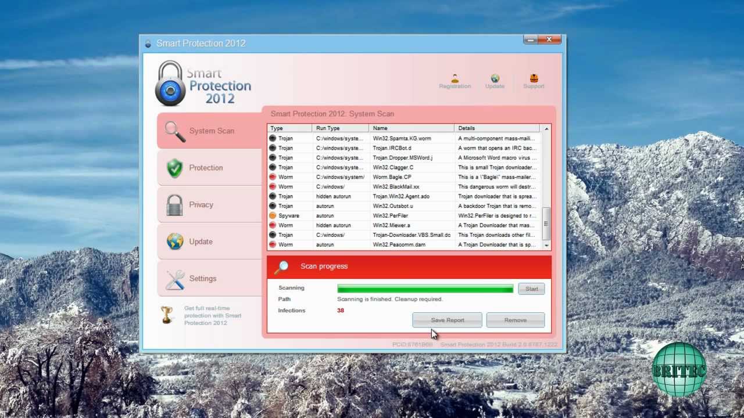
Task: Click the Smart Protection 2012 padlock logo
Action: coord(170,84)
